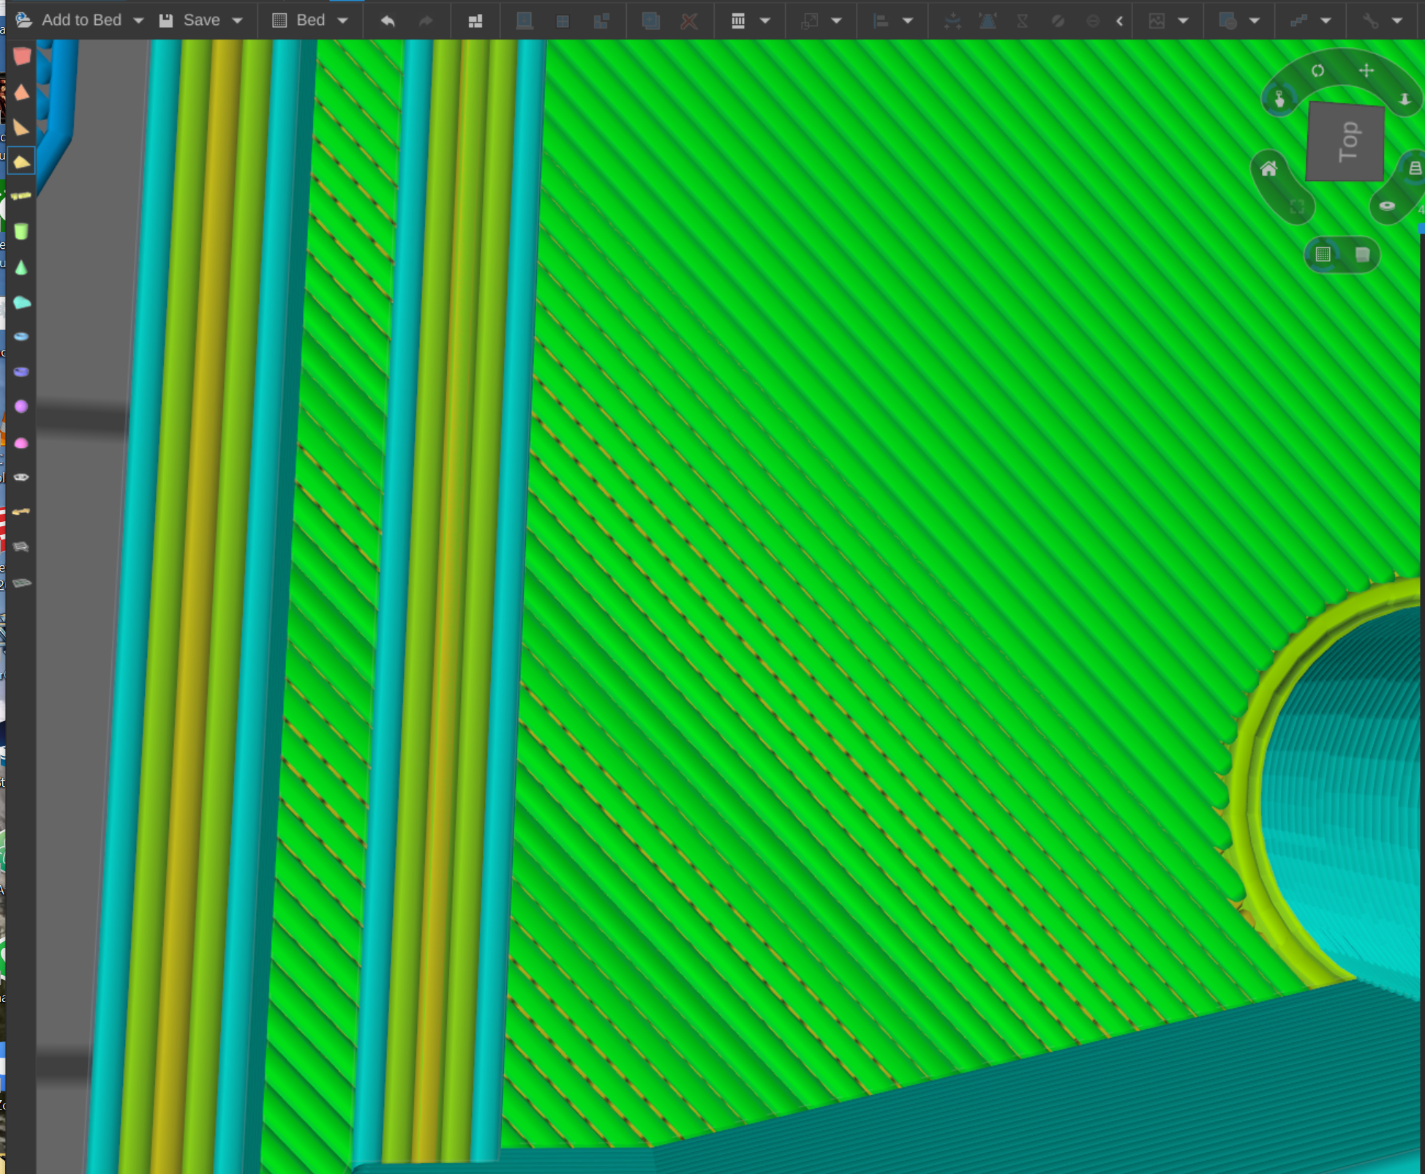Viewport: 1425px width, 1174px height.
Task: Enable Zoom view mode (down arrow icon)
Action: [1405, 99]
